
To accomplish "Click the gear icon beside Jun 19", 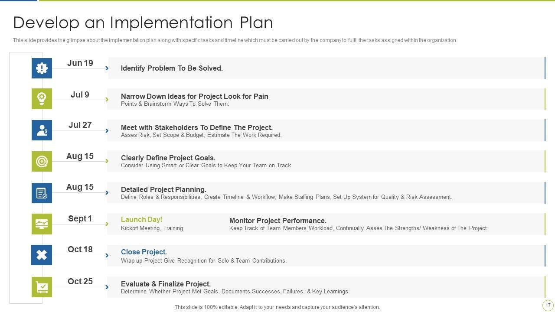I will [x=42, y=68].
